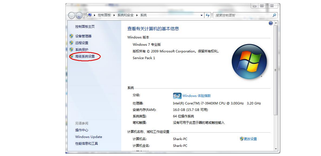This screenshot has width=321, height=156.
Task: Click vertical scrollbar thumb
Action: 276,70
